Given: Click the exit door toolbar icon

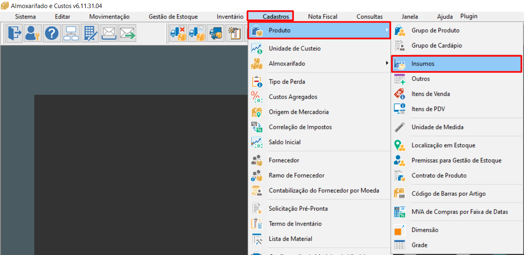Looking at the screenshot, I should 15,33.
